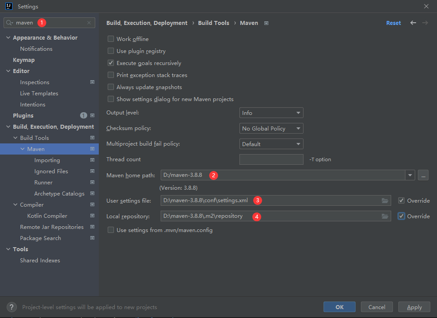Toggle Override for User settings file
Image resolution: width=437 pixels, height=318 pixels.
pyautogui.click(x=401, y=200)
